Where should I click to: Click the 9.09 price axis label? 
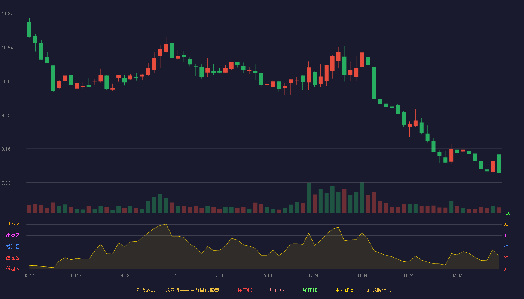(x=6, y=115)
